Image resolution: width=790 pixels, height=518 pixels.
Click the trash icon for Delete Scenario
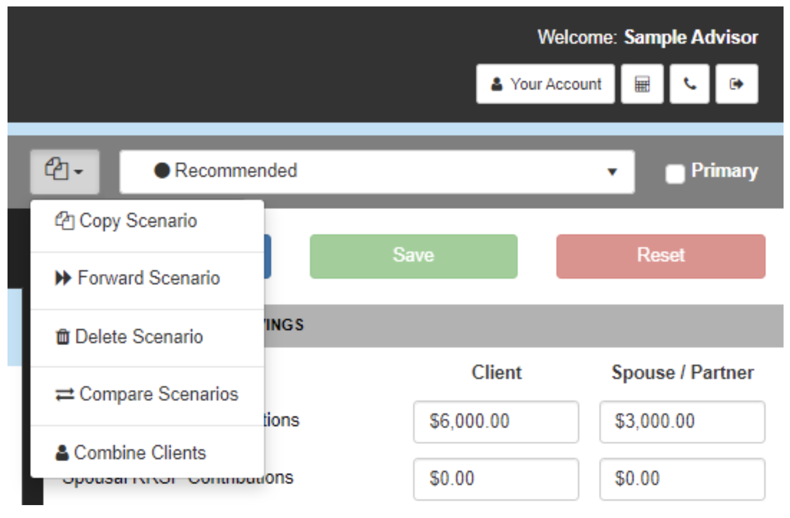[x=63, y=337]
